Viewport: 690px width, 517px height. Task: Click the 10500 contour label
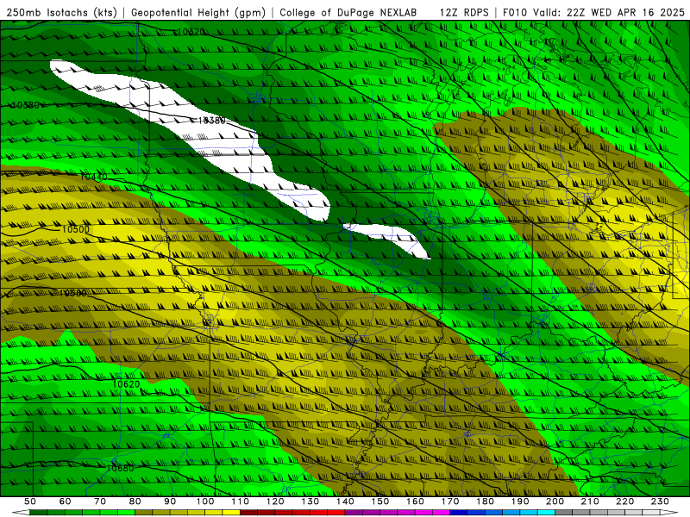(75, 229)
